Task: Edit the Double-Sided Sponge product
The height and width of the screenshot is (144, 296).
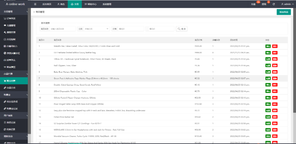Action: 268,85
